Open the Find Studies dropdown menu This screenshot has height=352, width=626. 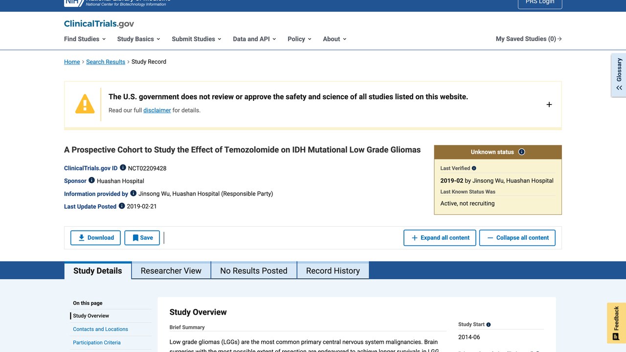(85, 39)
